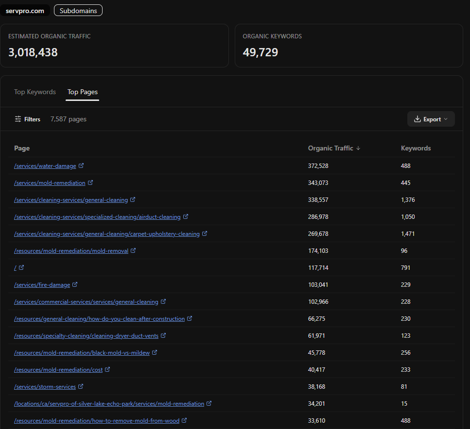Open commercial-services general-cleaning link
The image size is (470, 429).
86,302
